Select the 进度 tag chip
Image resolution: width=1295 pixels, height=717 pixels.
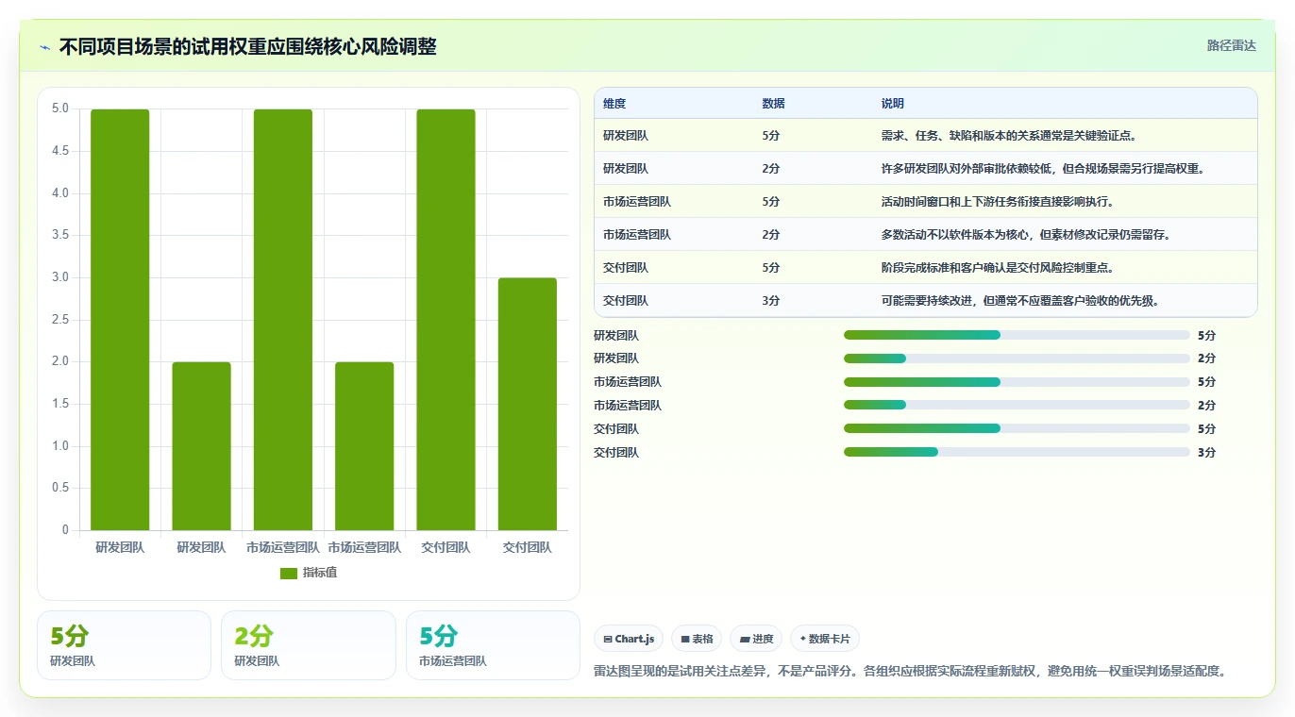pos(756,639)
